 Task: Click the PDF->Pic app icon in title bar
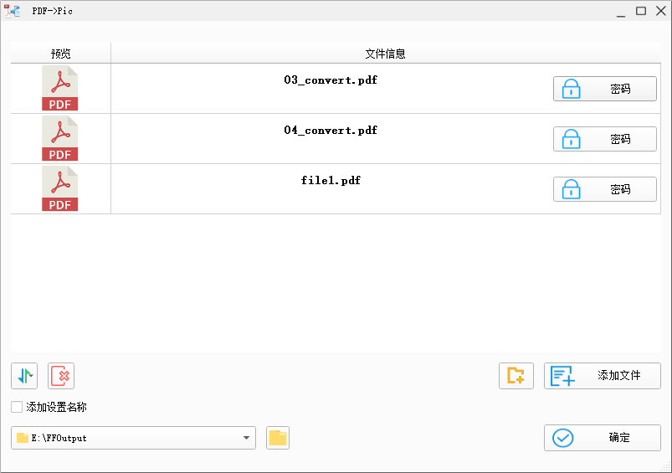(x=12, y=11)
